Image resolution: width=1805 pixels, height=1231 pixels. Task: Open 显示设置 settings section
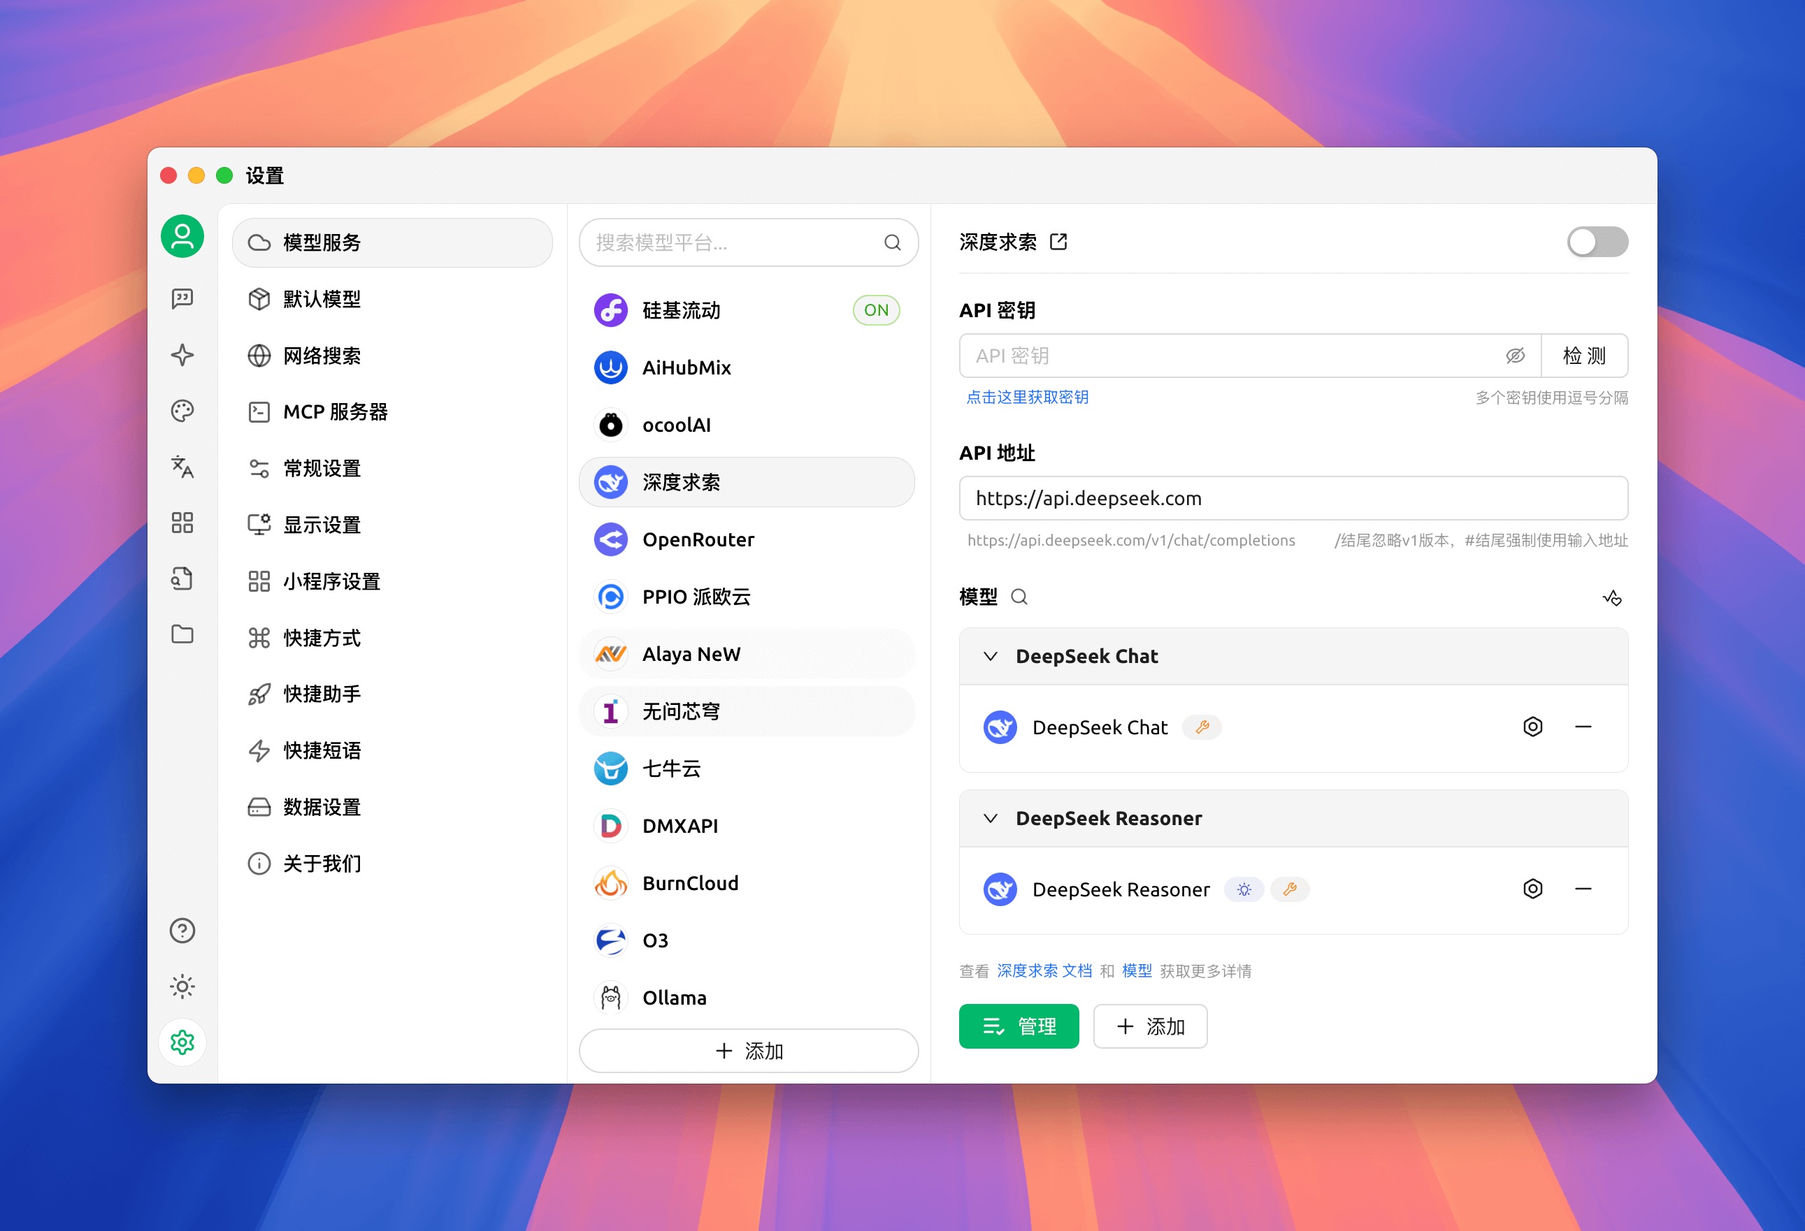(x=392, y=525)
